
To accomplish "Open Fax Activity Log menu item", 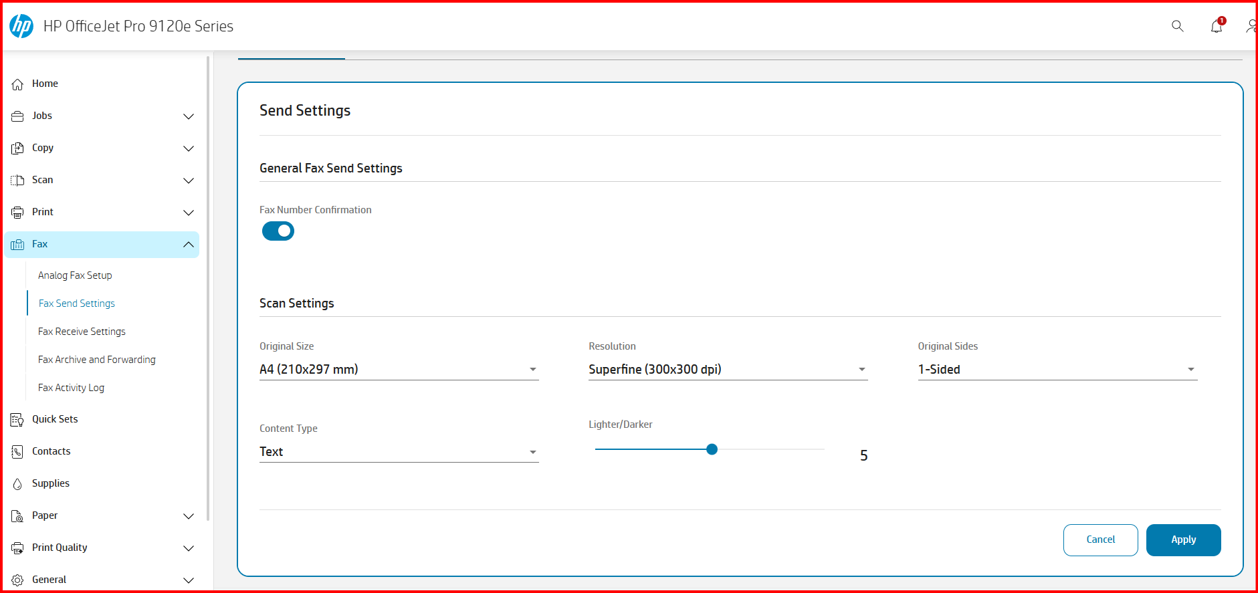I will click(x=71, y=388).
